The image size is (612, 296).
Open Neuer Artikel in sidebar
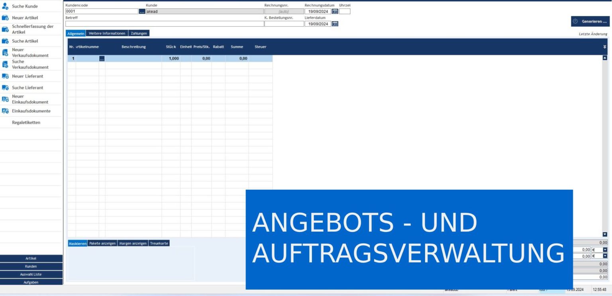click(31, 18)
